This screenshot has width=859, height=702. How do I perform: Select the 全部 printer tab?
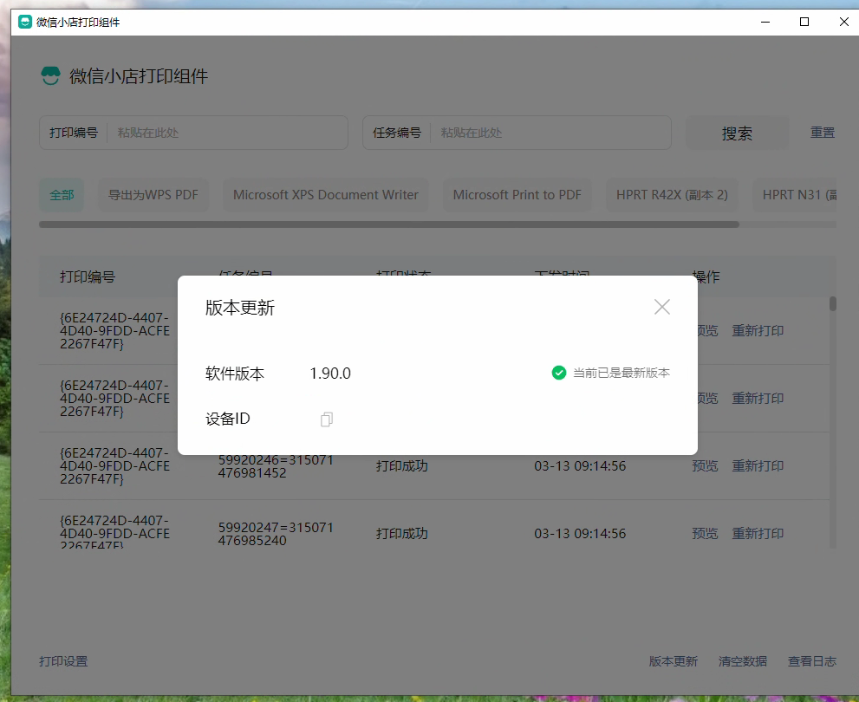coord(62,195)
